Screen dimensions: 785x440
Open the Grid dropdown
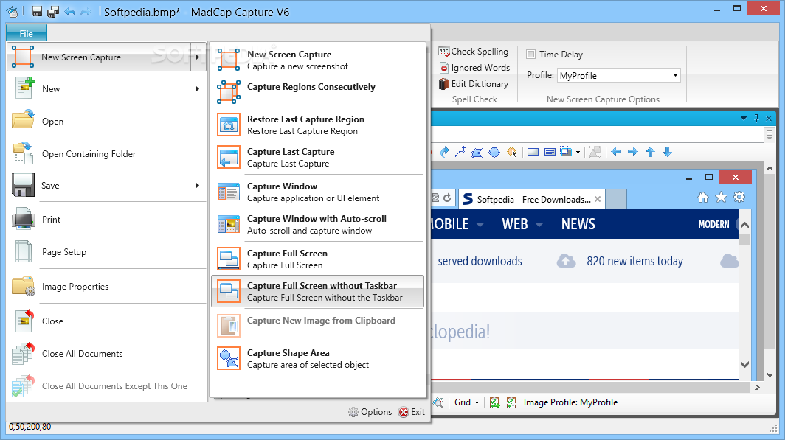pyautogui.click(x=467, y=402)
